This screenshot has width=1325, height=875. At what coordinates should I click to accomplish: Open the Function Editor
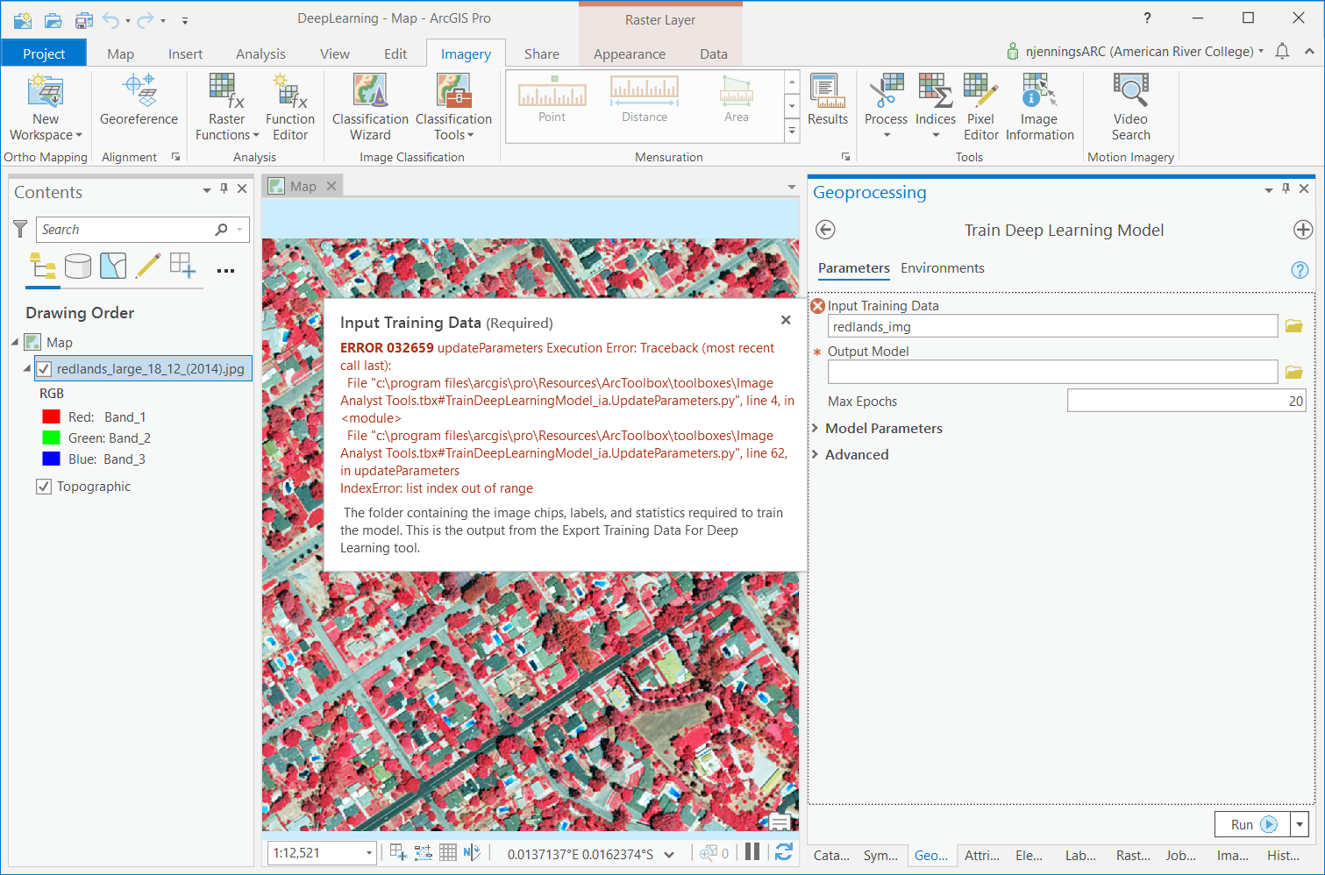click(290, 107)
